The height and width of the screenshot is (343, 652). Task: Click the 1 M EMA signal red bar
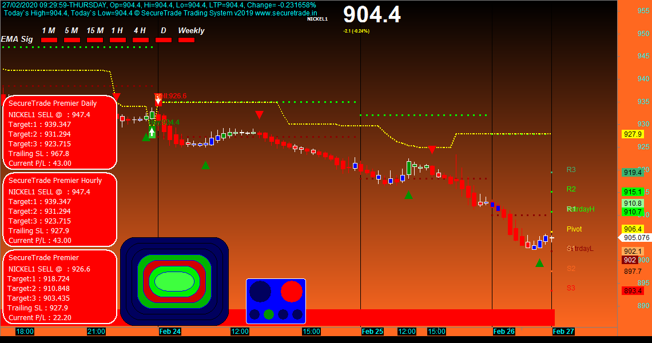click(49, 40)
